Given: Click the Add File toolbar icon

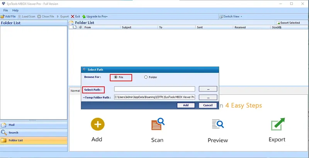Looking at the screenshot, I should click(2, 17).
